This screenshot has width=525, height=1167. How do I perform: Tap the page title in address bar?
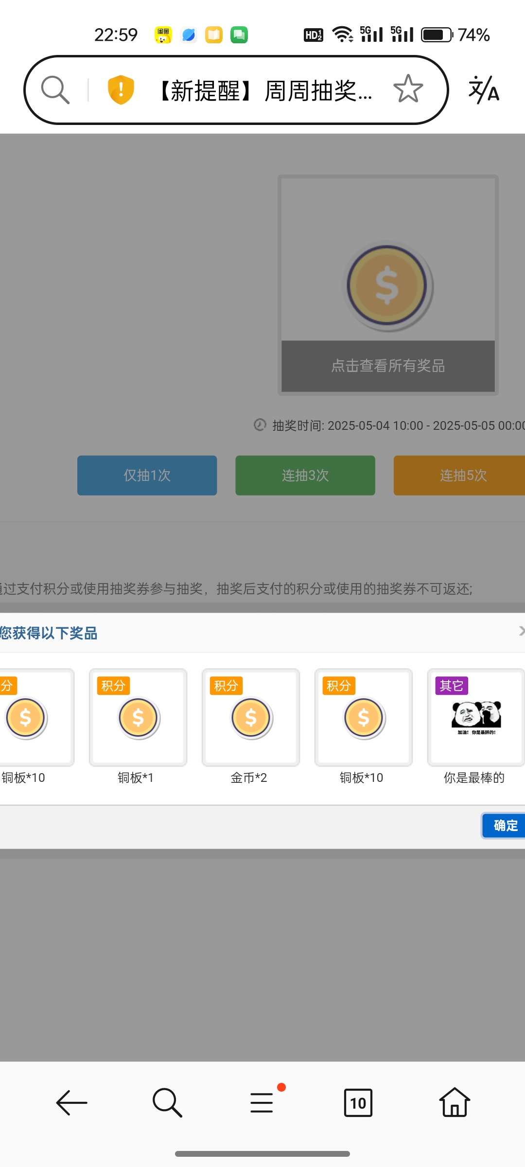coord(266,90)
